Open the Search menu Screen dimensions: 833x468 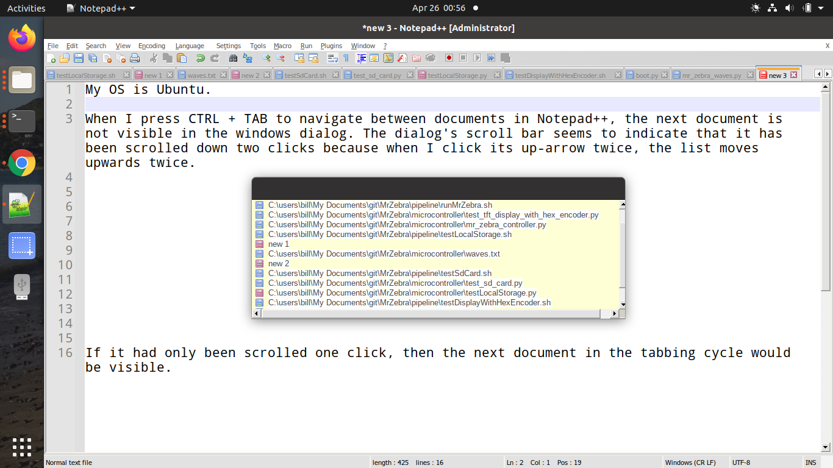(96, 46)
